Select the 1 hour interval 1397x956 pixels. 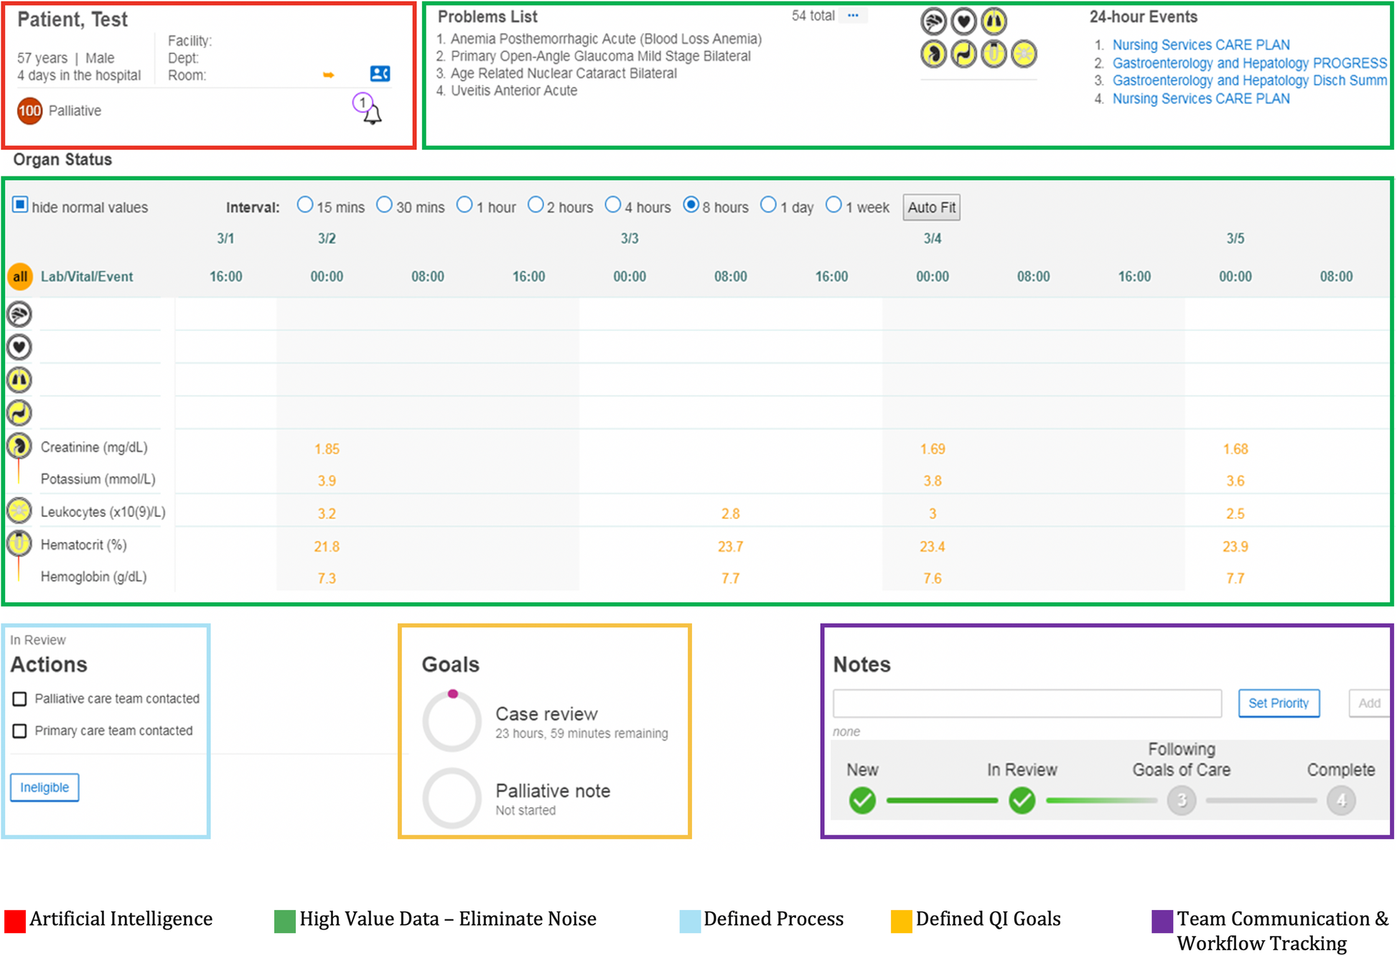[464, 205]
